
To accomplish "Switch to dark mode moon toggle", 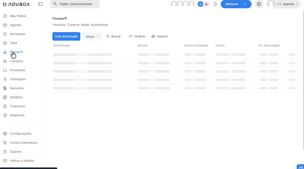I will pyautogui.click(x=207, y=4).
